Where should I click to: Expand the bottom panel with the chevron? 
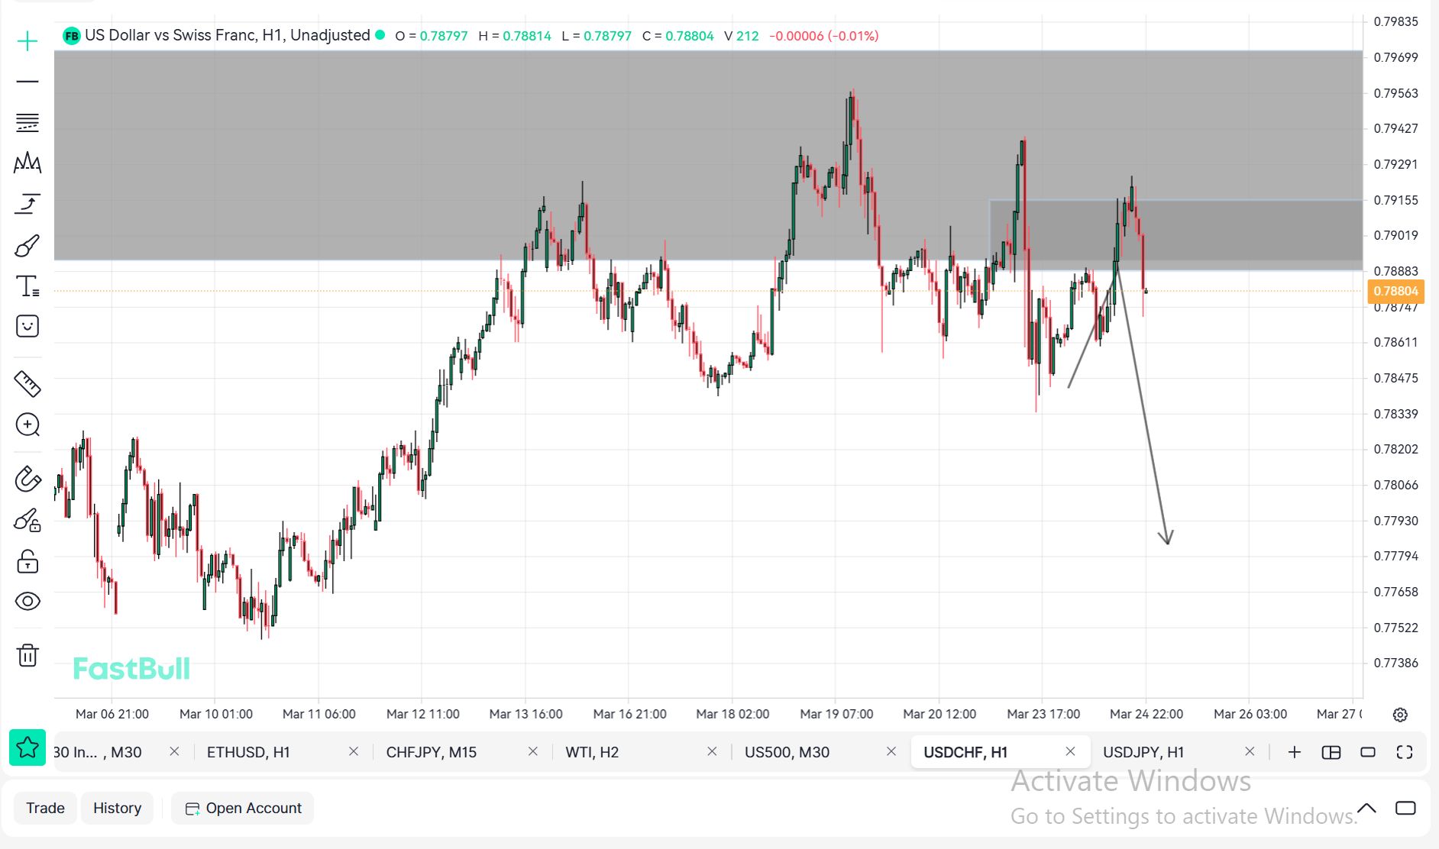1366,808
